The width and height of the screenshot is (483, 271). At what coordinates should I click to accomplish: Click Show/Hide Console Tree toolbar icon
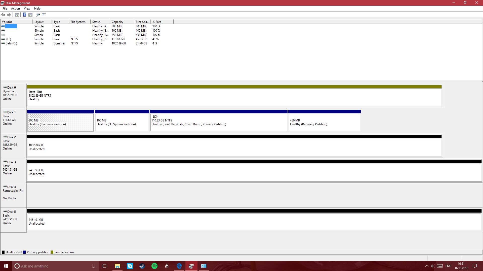17,15
